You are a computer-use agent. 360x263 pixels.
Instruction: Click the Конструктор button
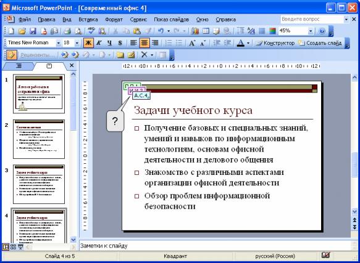(275, 43)
